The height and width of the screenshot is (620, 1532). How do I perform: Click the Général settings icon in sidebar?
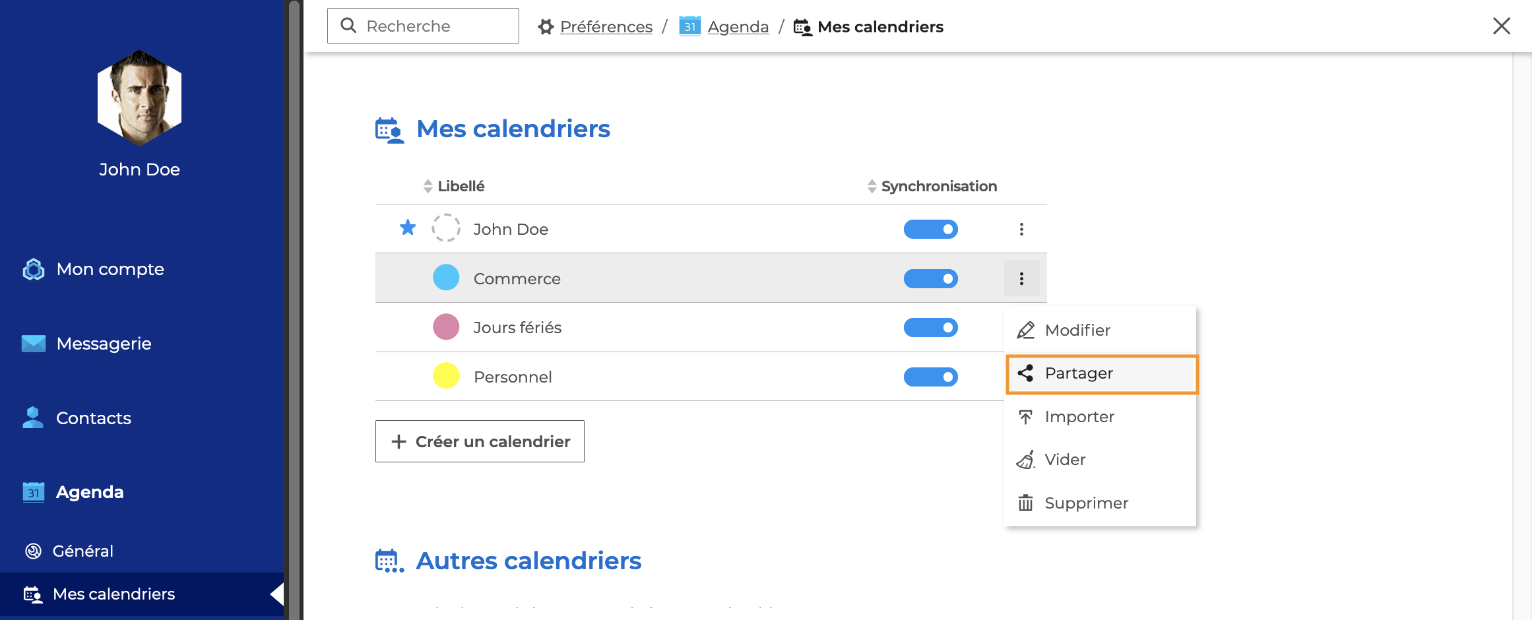coord(33,551)
